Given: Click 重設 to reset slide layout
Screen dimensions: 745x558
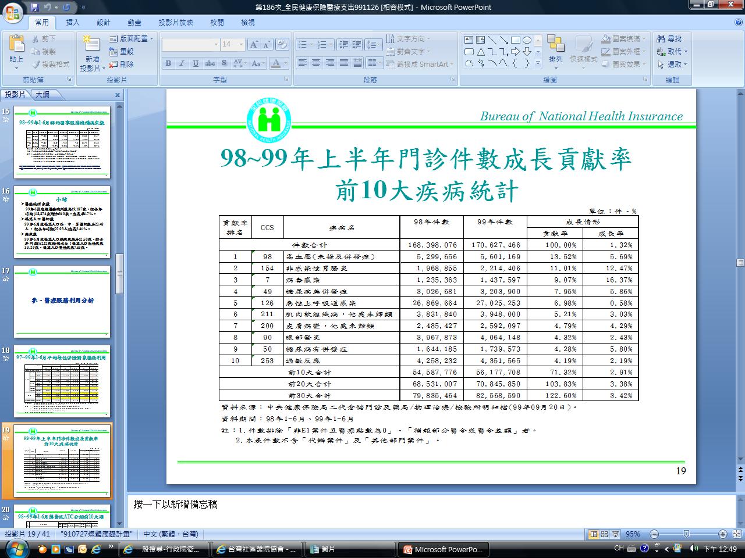Looking at the screenshot, I should (121, 51).
